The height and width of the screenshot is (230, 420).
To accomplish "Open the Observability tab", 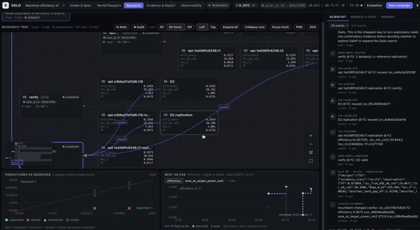I will tap(191, 5).
